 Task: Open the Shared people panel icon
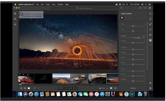pos(15,24)
